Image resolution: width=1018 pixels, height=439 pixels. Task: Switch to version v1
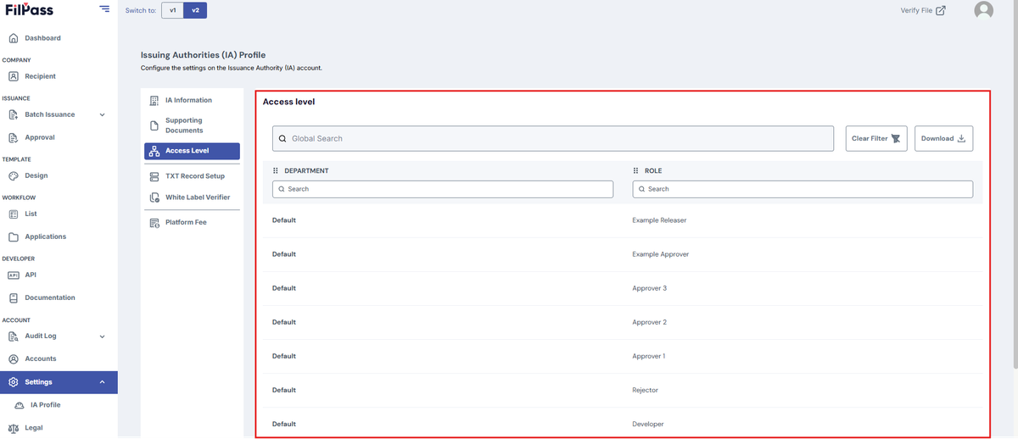[x=172, y=10]
